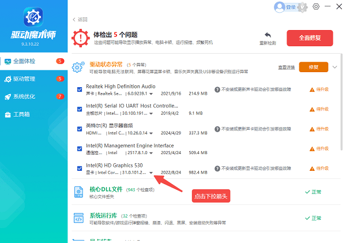Viewport: 346px width, 243px height.
Task: Uncheck Intel Serial IO UART checkbox
Action: (x=80, y=109)
